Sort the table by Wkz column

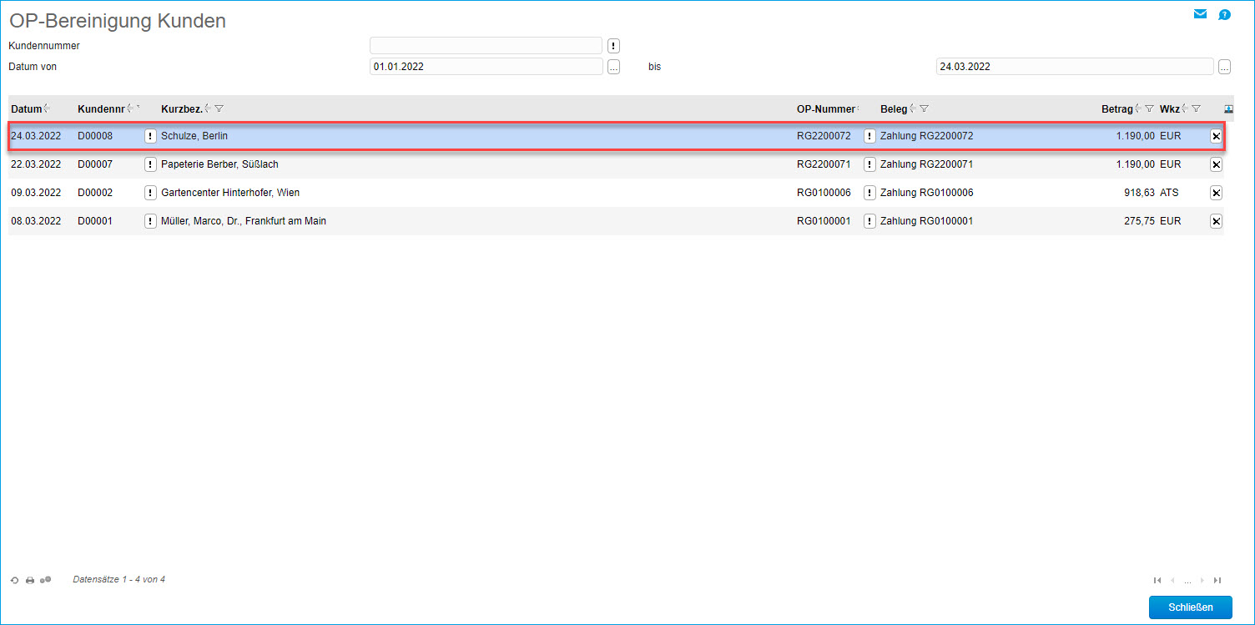click(1185, 108)
